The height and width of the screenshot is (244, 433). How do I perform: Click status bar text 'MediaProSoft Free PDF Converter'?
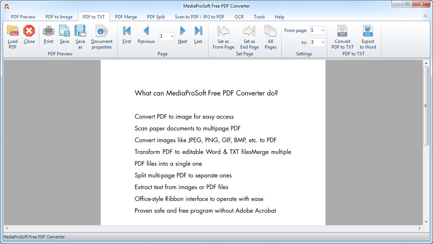pos(34,237)
